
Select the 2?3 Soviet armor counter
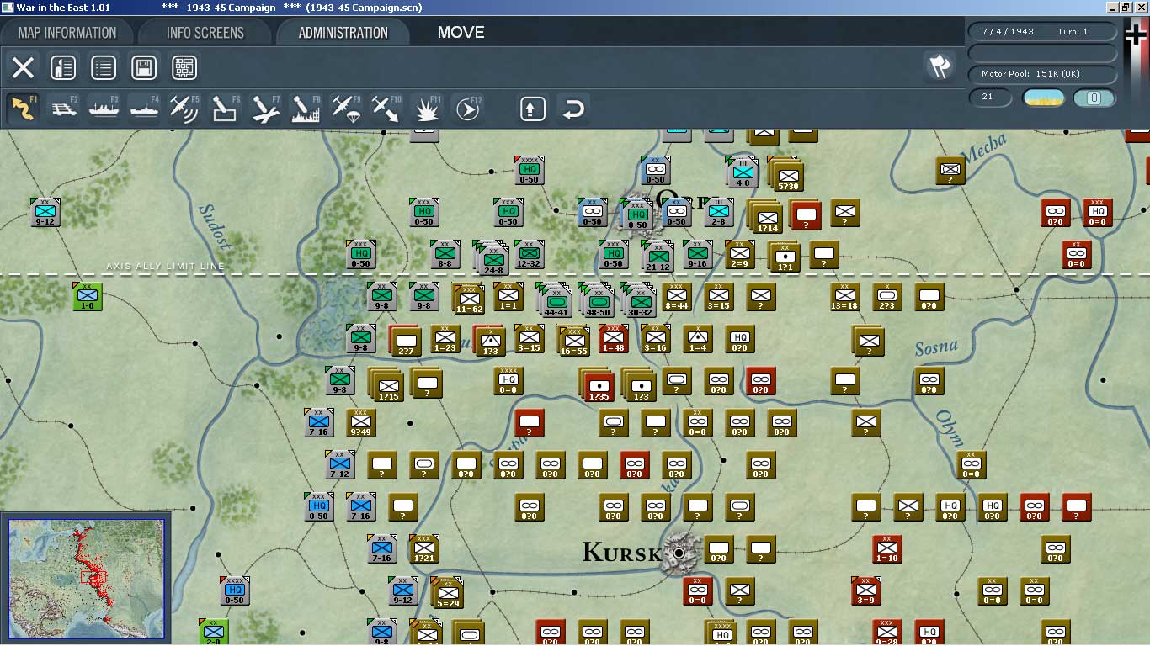[x=886, y=296]
